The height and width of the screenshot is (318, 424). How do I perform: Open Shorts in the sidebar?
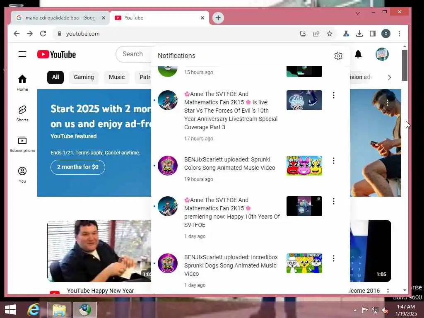pos(22,113)
